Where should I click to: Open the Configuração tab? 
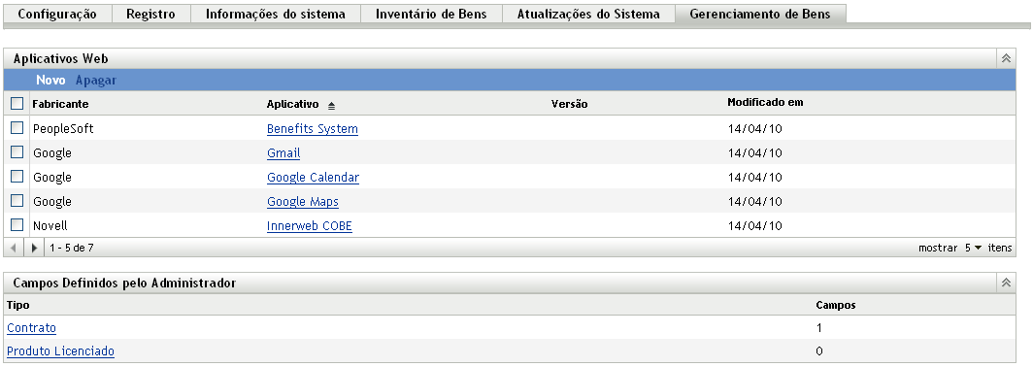[x=57, y=14]
